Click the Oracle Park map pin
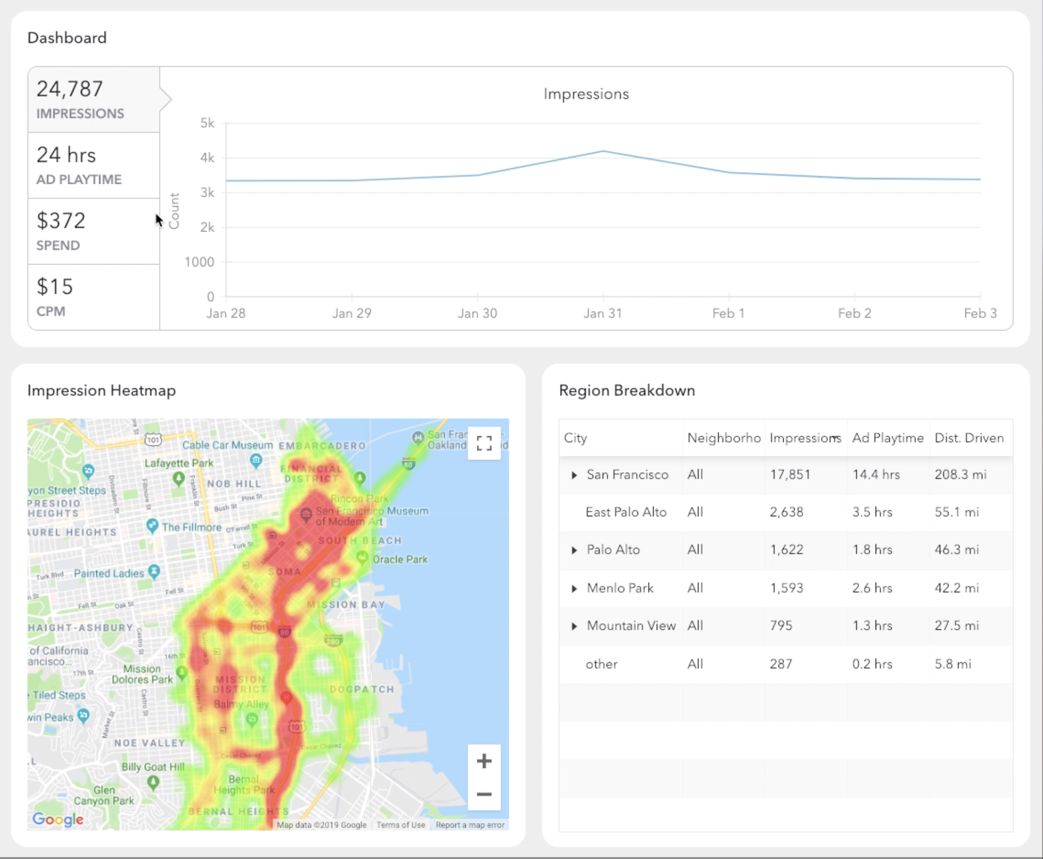This screenshot has height=859, width=1043. [x=363, y=558]
